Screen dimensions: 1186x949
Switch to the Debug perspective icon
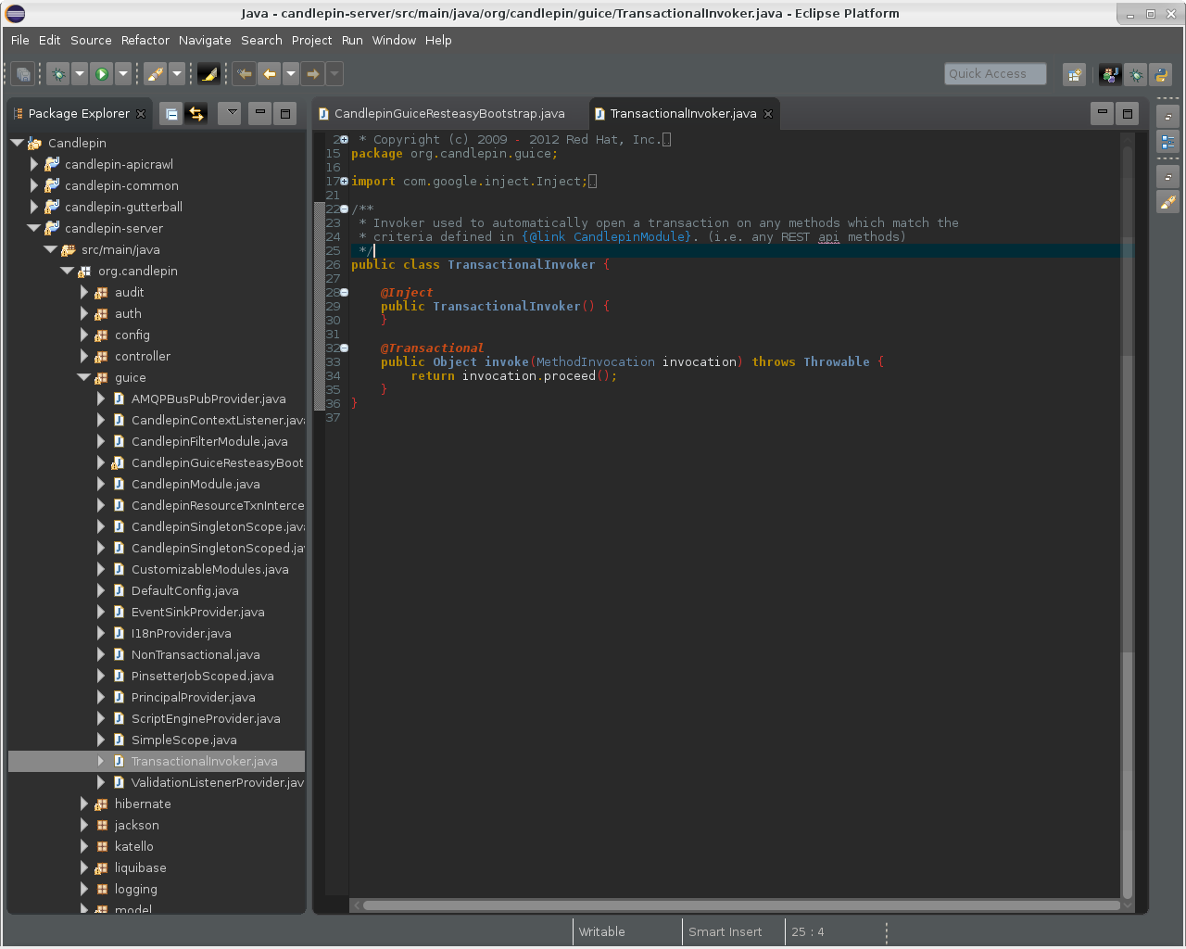[1136, 75]
